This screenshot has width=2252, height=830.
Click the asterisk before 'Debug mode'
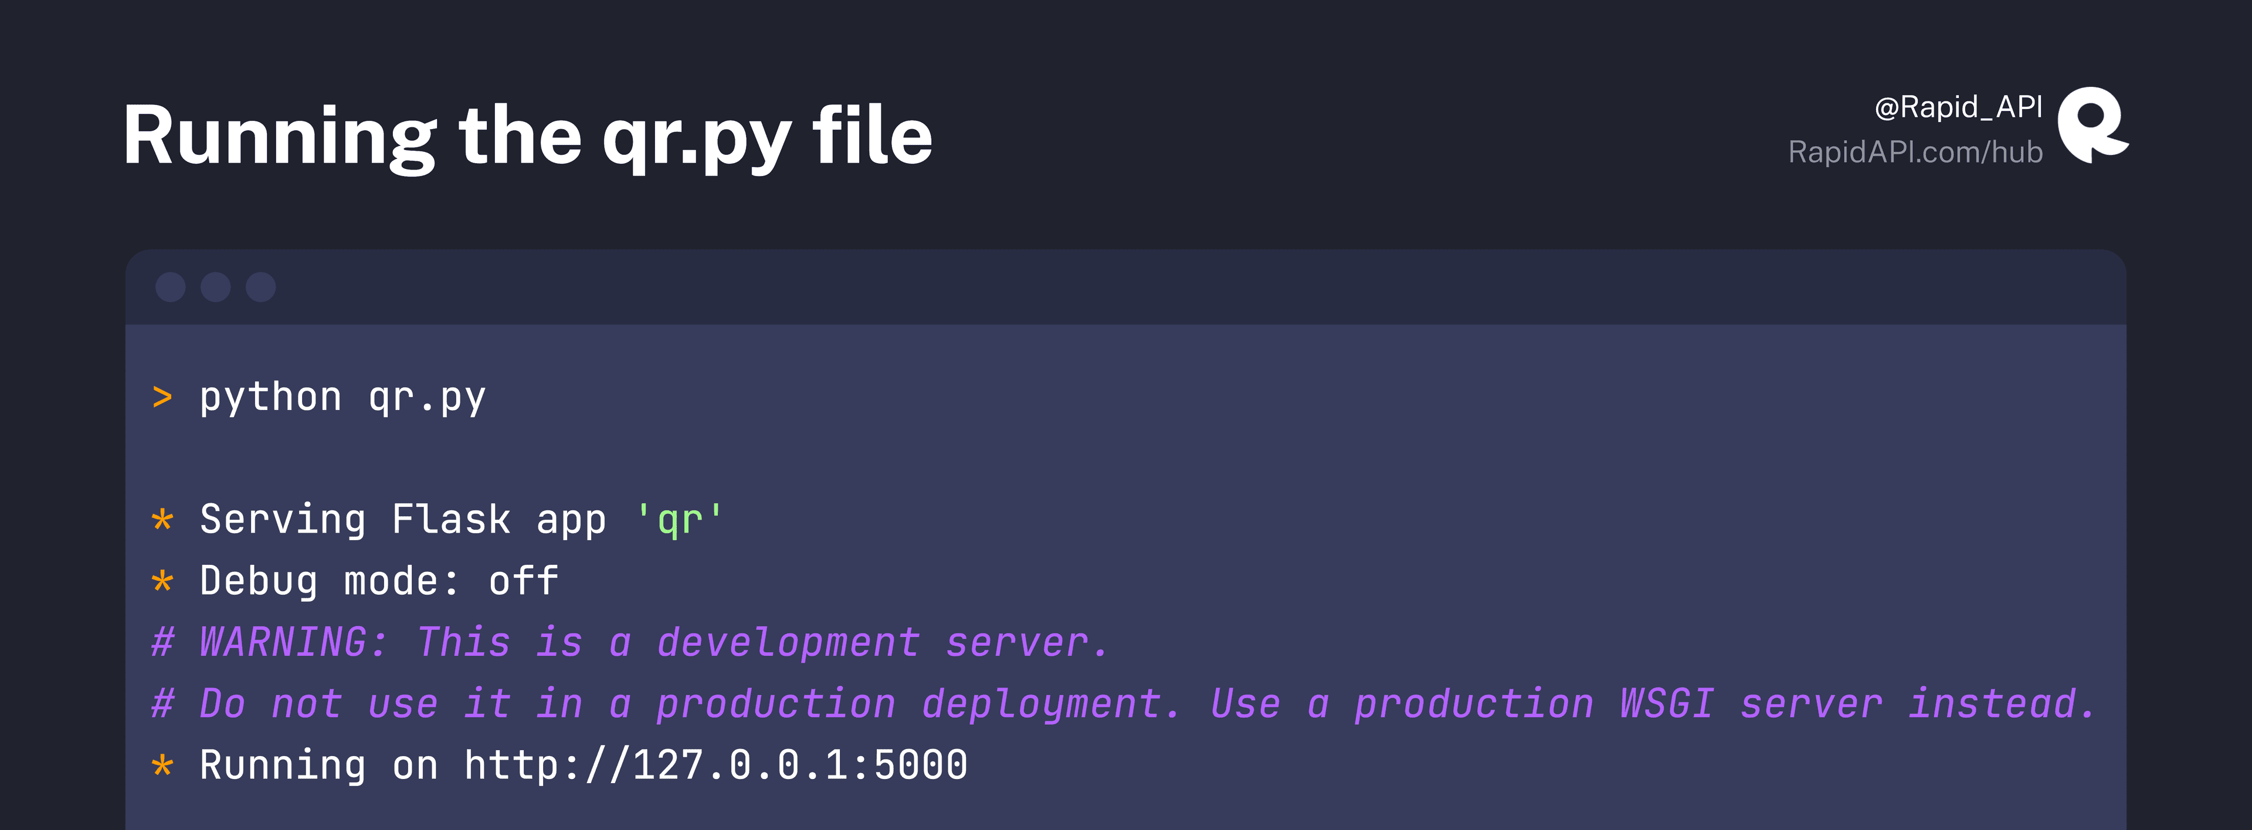point(162,582)
